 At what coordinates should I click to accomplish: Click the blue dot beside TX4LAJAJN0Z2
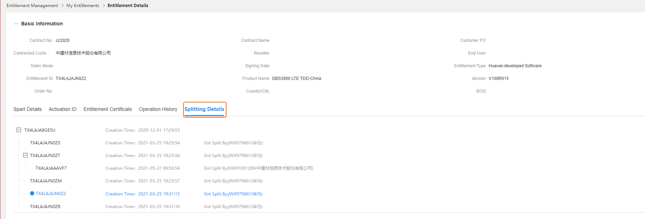pyautogui.click(x=32, y=193)
